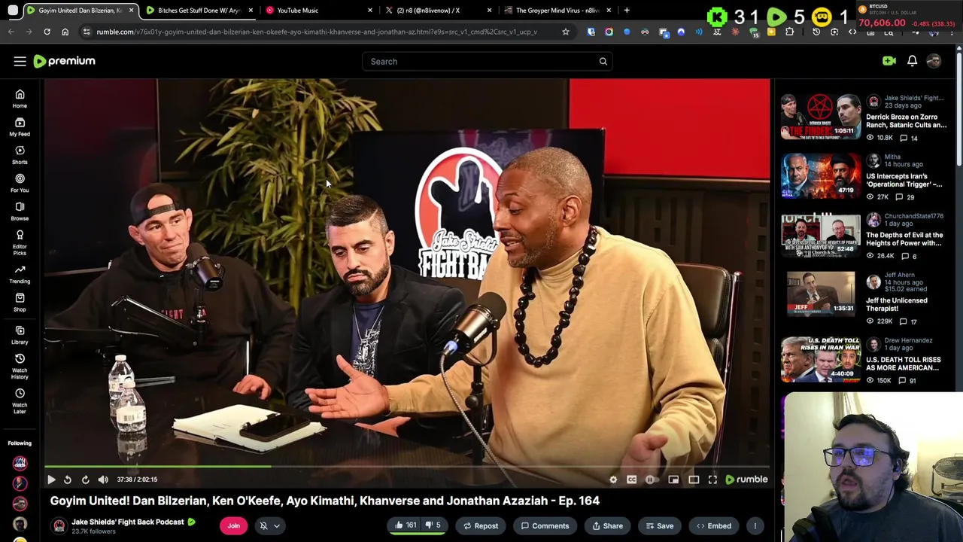Click the Embed button
This screenshot has height=542, width=963.
click(714, 526)
